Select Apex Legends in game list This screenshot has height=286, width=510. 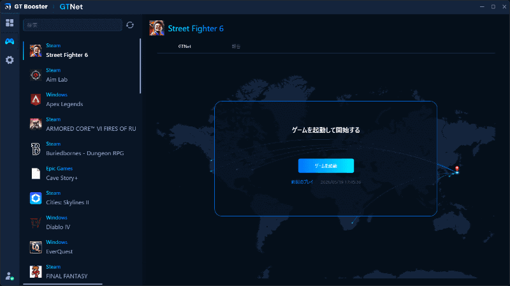tap(82, 100)
